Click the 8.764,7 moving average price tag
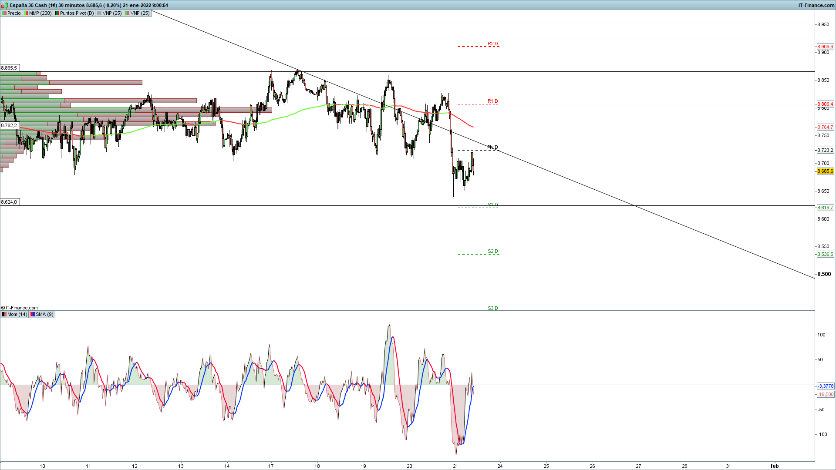836x470 pixels. point(825,127)
